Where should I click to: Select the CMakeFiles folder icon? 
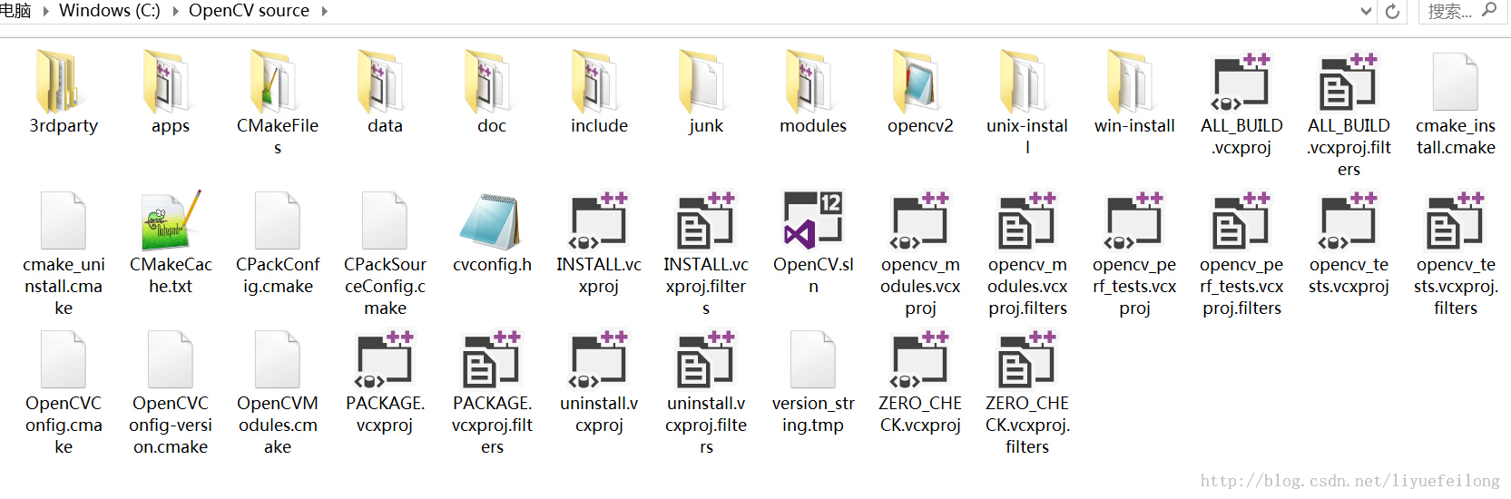(x=272, y=82)
